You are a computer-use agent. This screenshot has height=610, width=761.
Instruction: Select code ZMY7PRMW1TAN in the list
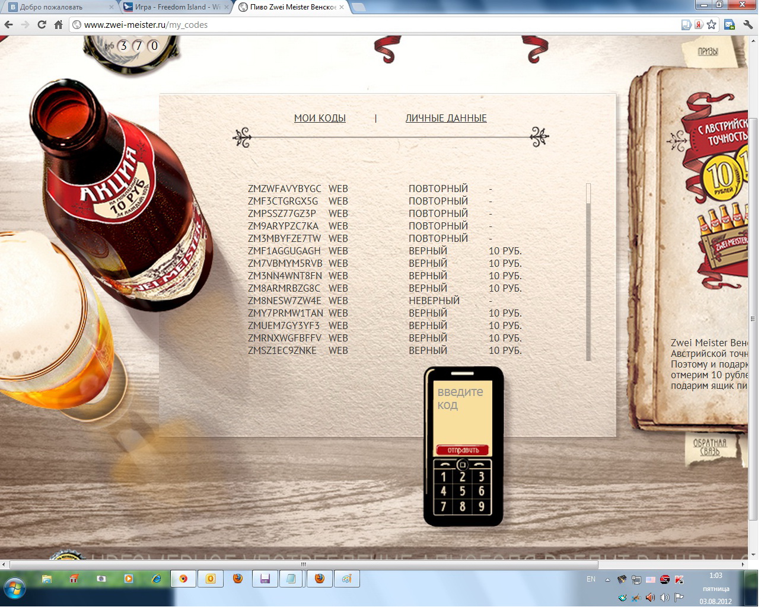click(x=286, y=314)
